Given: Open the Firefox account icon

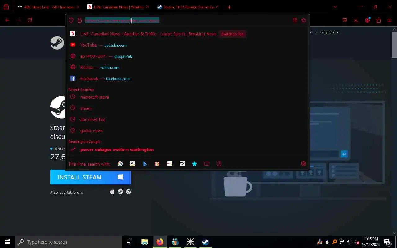Looking at the screenshot, I should point(368,20).
